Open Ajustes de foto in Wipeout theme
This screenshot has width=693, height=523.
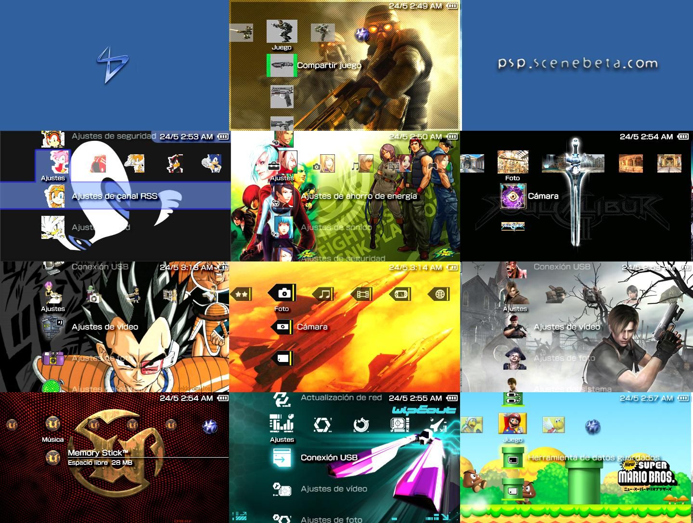[x=332, y=519]
